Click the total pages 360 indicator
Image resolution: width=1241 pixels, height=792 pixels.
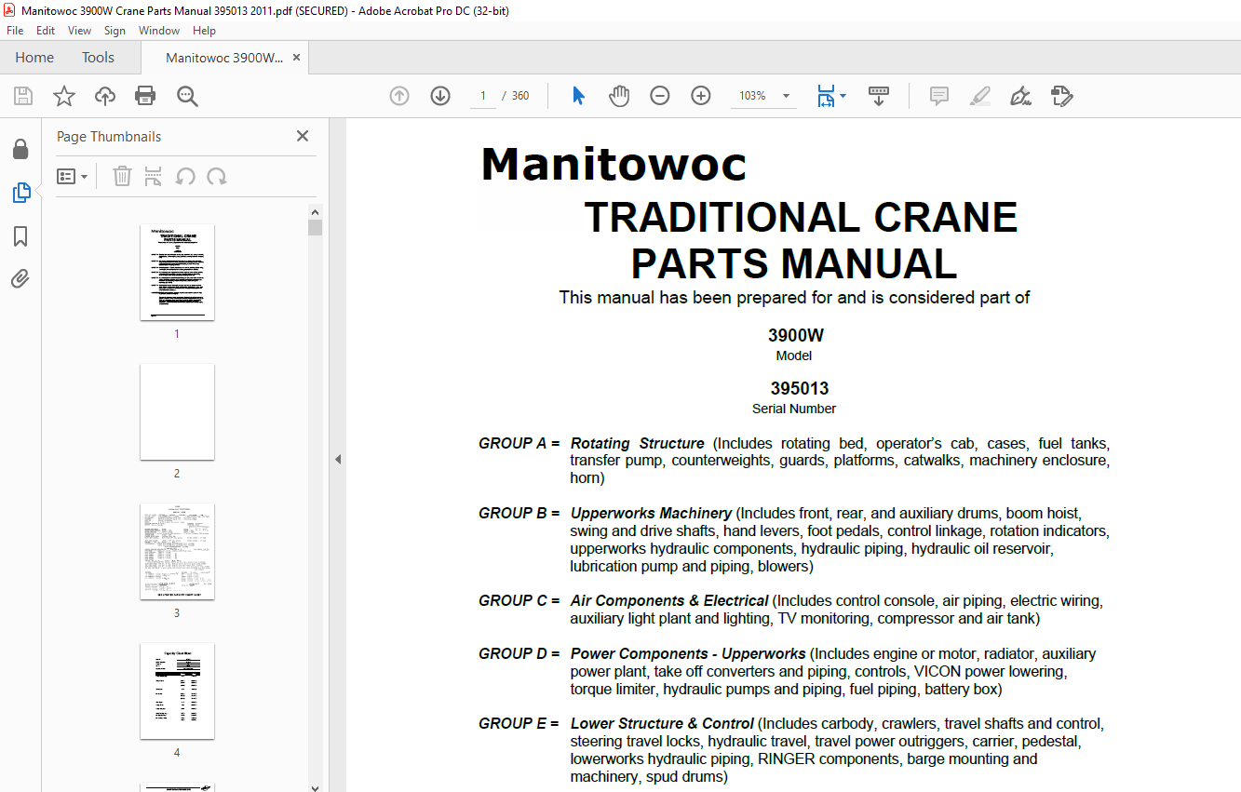[520, 96]
